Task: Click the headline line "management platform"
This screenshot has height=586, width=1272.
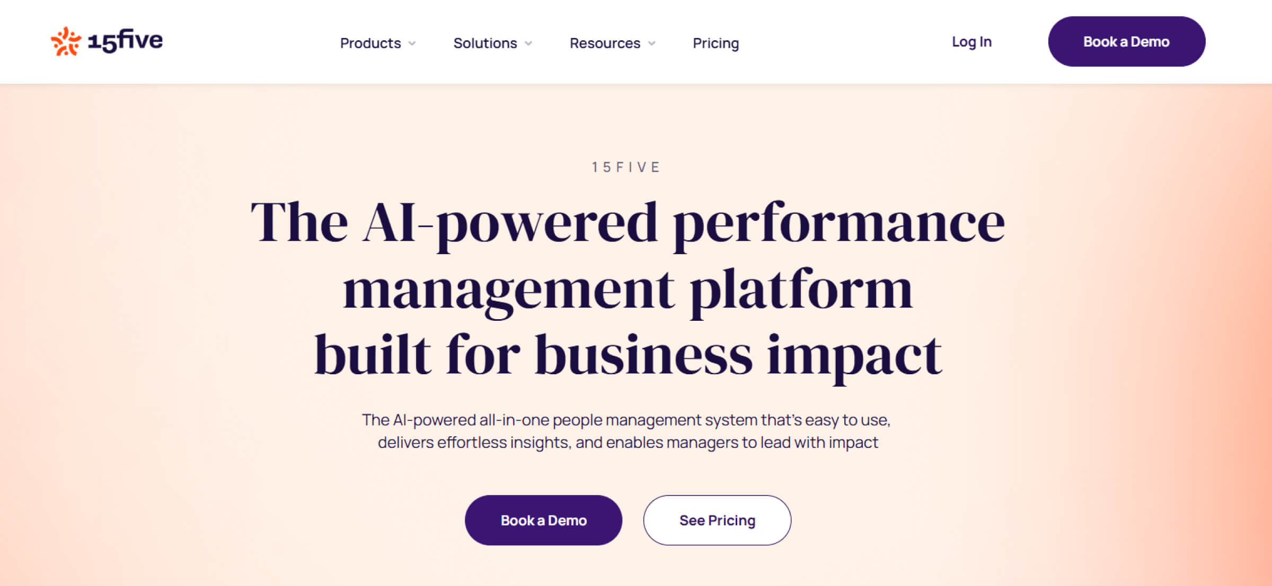Action: [628, 289]
